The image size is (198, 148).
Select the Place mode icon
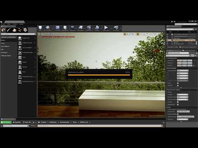(x=3, y=30)
